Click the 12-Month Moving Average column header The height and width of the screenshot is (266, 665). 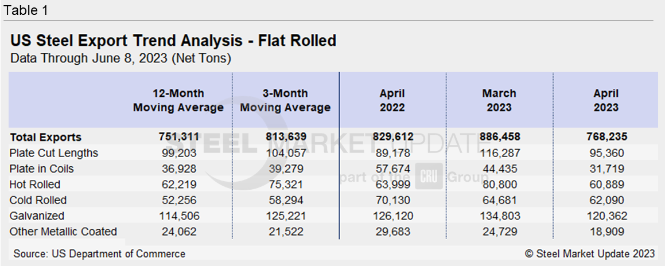(178, 100)
